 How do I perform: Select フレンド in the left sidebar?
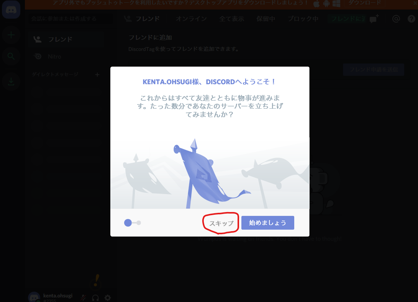pos(66,39)
